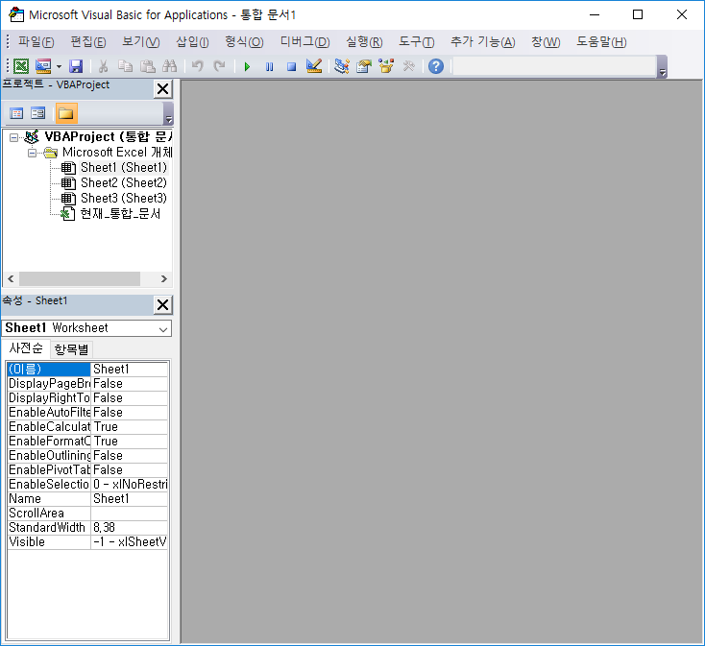Select Microsoft Excel 개체 folder node

[x=117, y=153]
